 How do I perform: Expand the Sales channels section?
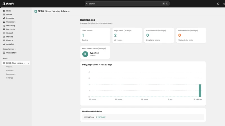coord(9,49)
